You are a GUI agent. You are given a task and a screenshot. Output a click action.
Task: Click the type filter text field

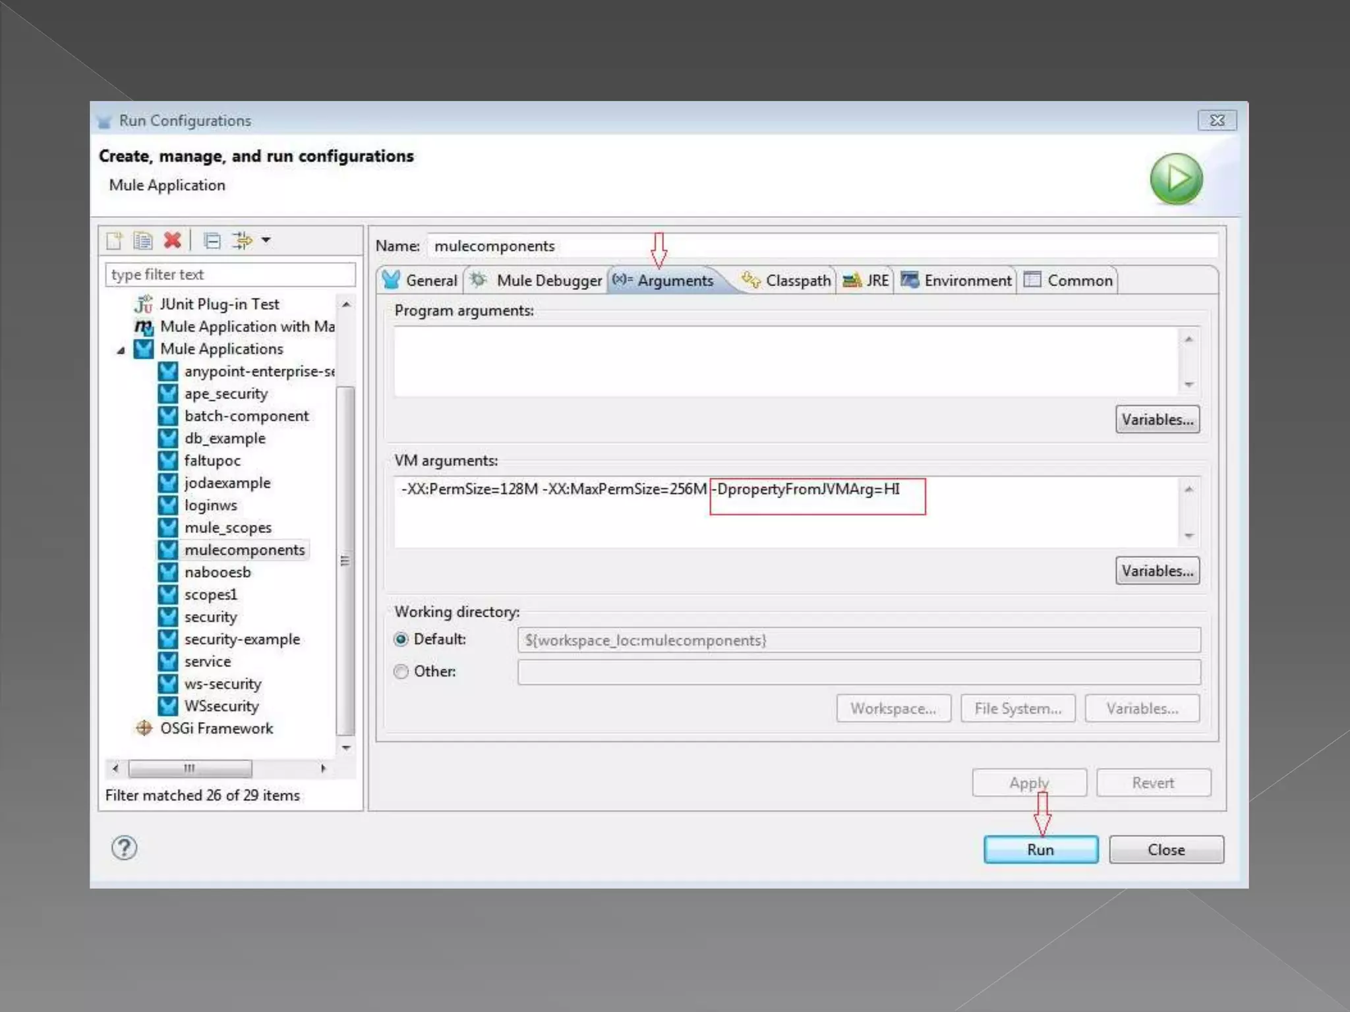click(230, 275)
